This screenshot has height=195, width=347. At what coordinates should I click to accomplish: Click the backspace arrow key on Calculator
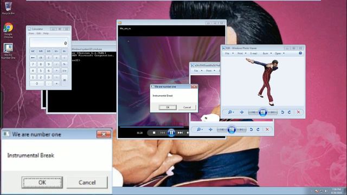33,58
